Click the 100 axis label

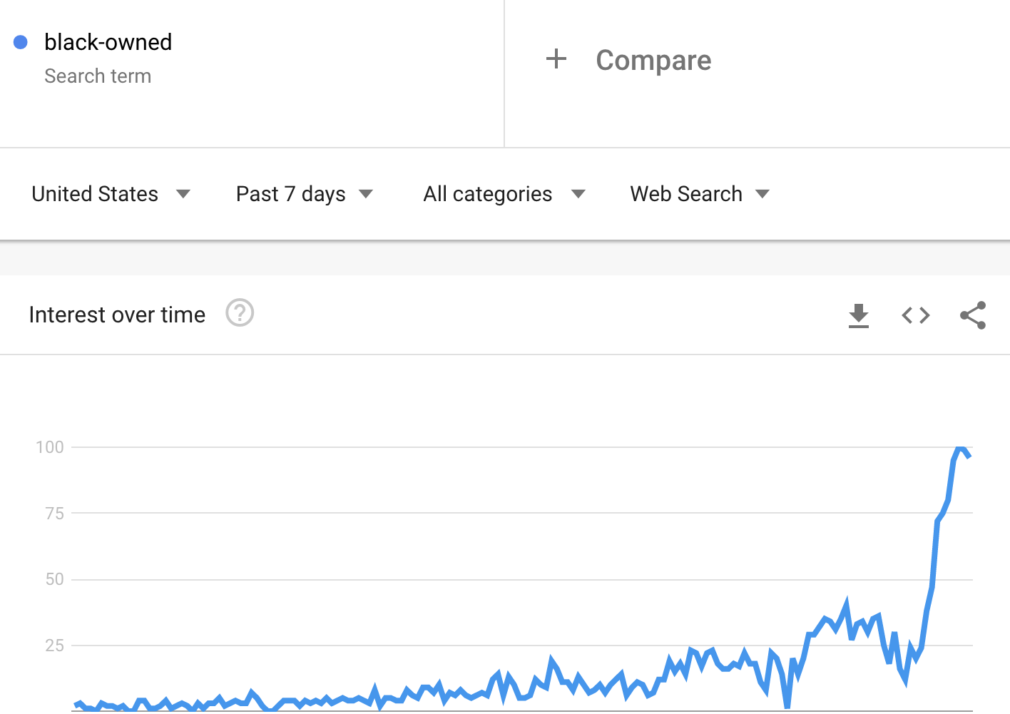tap(50, 447)
